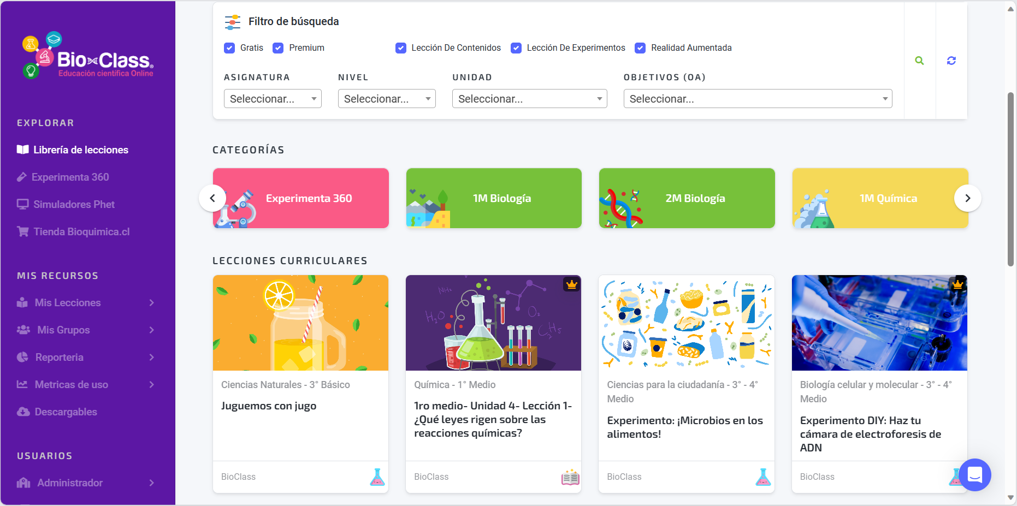Open Tienda Bioquimica.cl link
This screenshot has height=506, width=1017.
coord(81,231)
